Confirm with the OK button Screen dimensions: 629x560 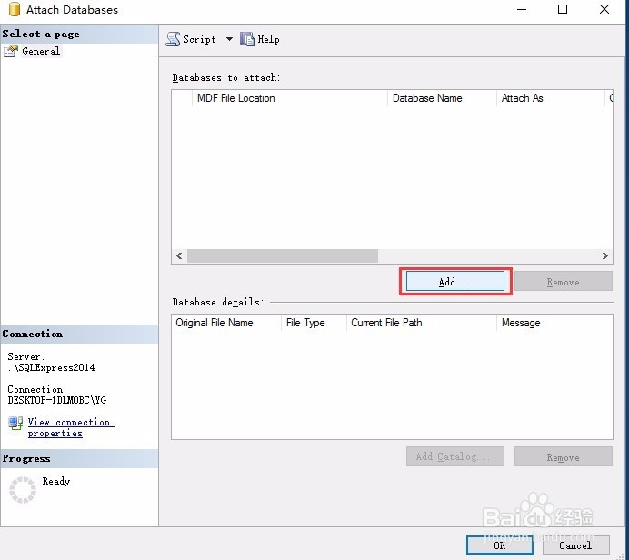(500, 545)
